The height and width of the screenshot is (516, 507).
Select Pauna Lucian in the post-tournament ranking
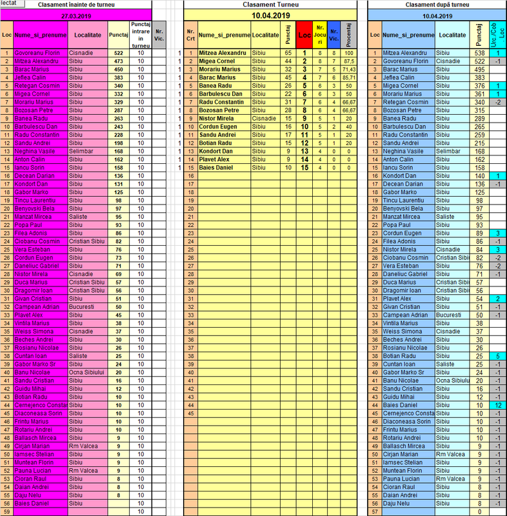pyautogui.click(x=408, y=479)
